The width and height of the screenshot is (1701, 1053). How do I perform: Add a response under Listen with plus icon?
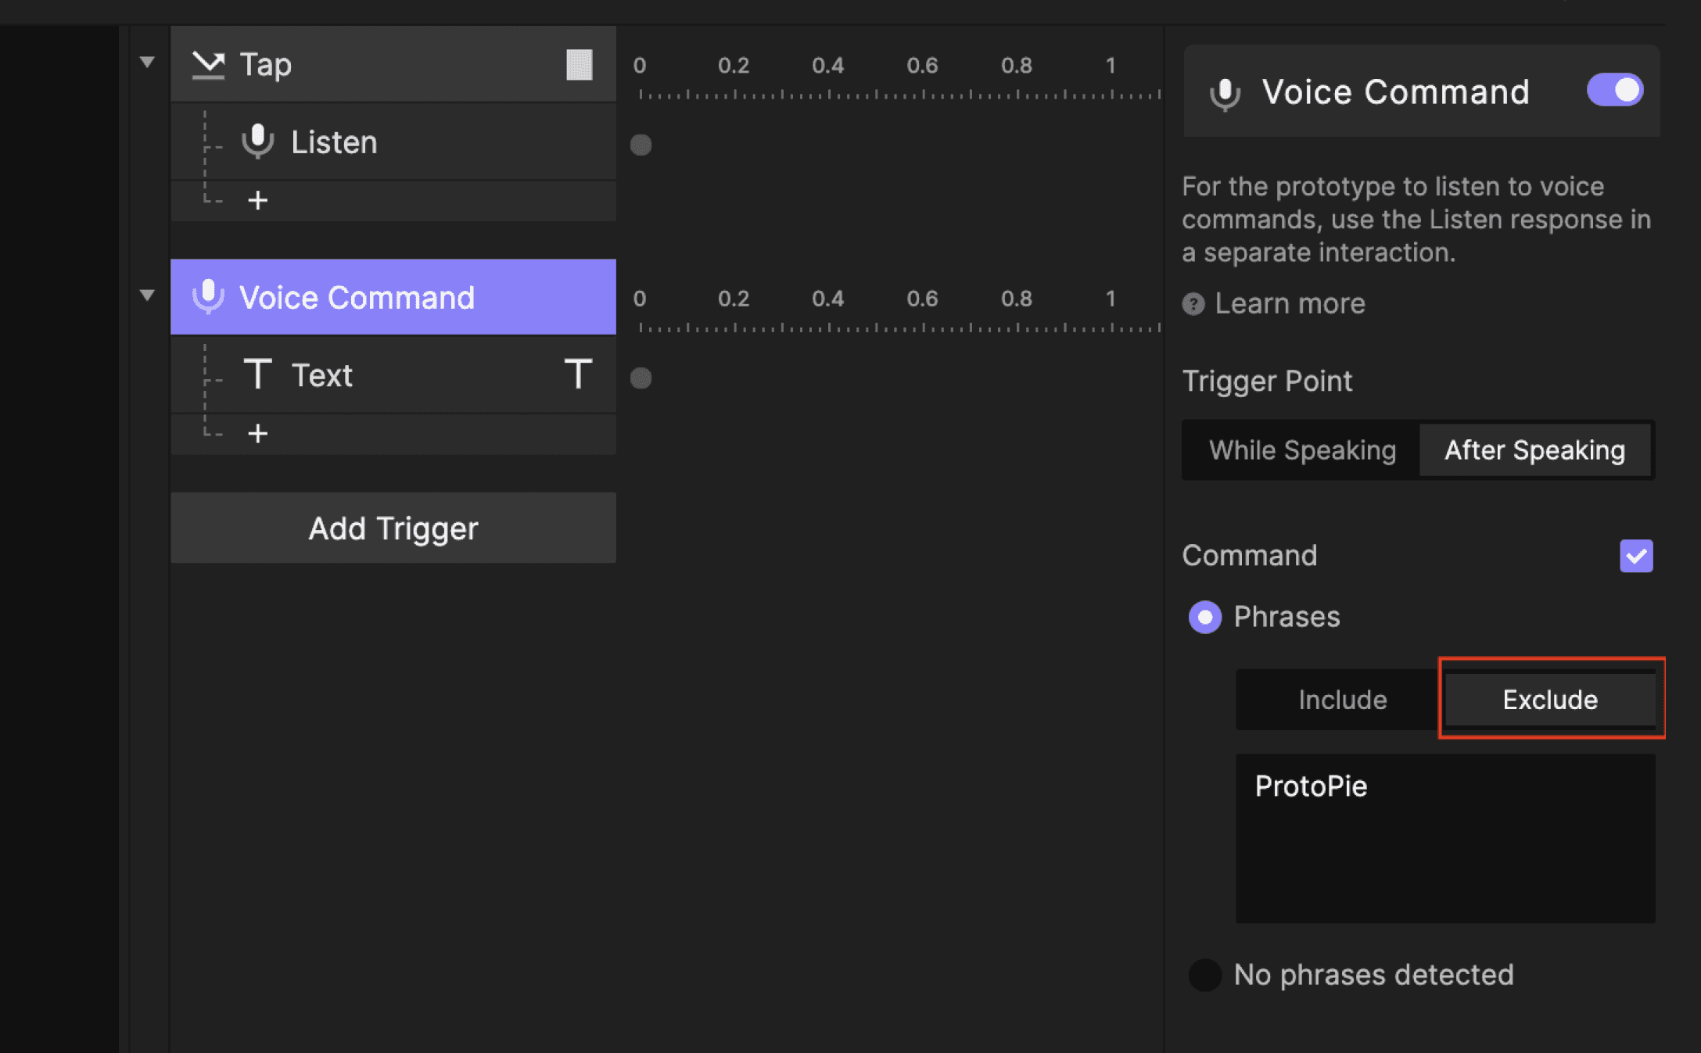coord(258,200)
